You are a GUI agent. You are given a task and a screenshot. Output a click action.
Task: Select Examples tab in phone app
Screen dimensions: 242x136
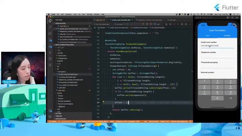pos(227,36)
